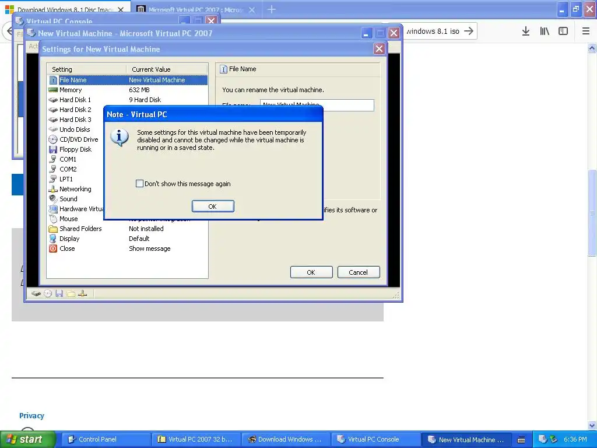Screen dimensions: 597x448
Task: Select the Floppy Disk icon
Action: coord(53,149)
